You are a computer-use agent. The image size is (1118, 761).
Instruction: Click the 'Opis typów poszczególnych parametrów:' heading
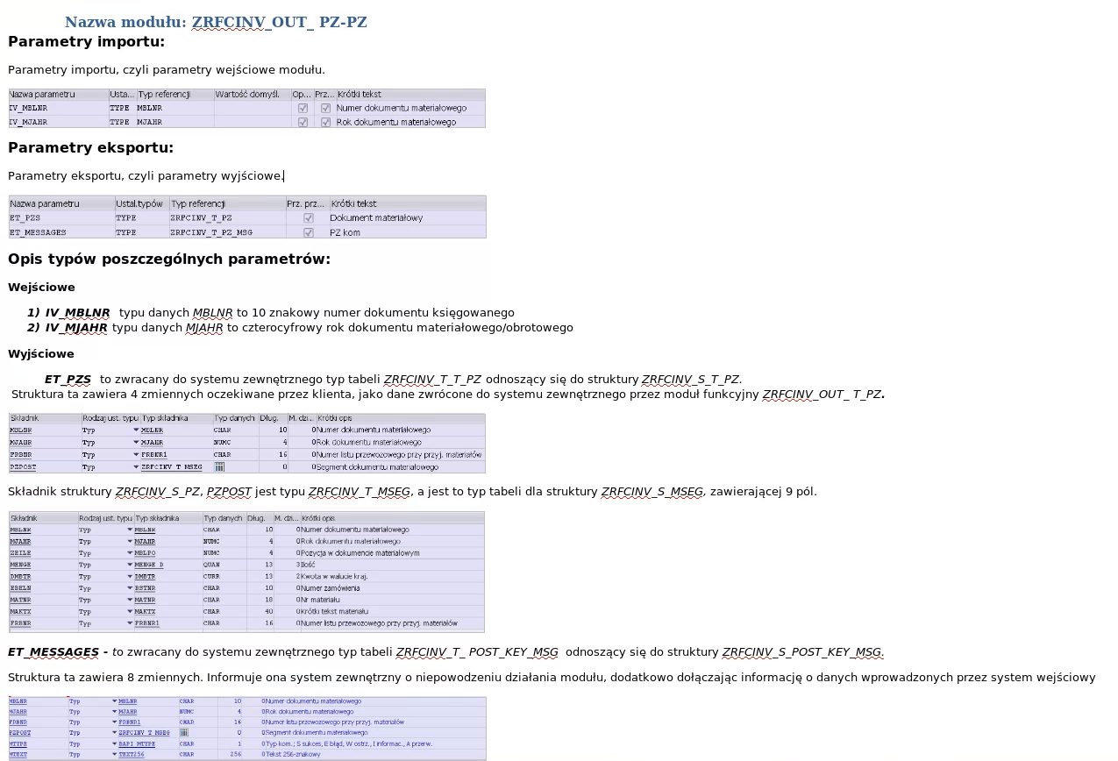pos(169,260)
